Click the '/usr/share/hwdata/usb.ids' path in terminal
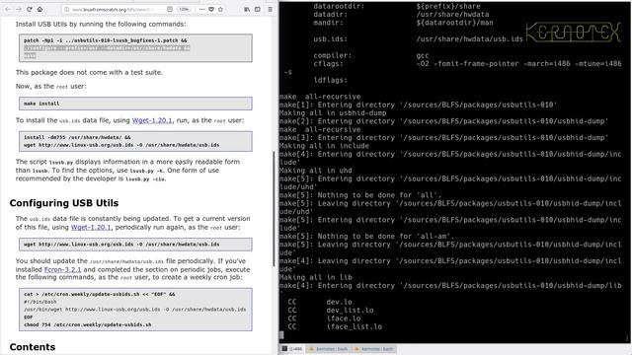Image resolution: width=632 pixels, height=355 pixels. click(x=470, y=39)
